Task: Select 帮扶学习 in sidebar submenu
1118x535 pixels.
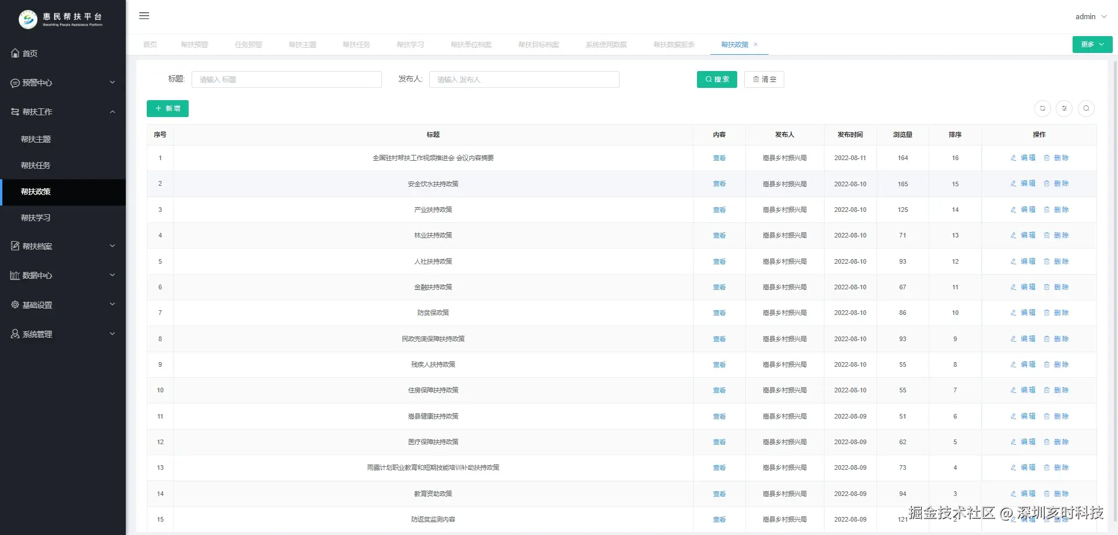Action: (63, 218)
